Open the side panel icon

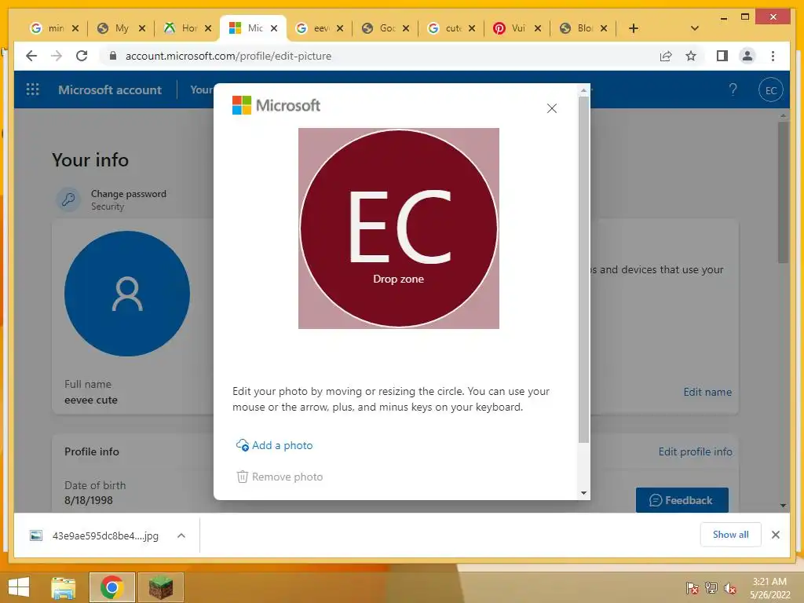tap(722, 56)
